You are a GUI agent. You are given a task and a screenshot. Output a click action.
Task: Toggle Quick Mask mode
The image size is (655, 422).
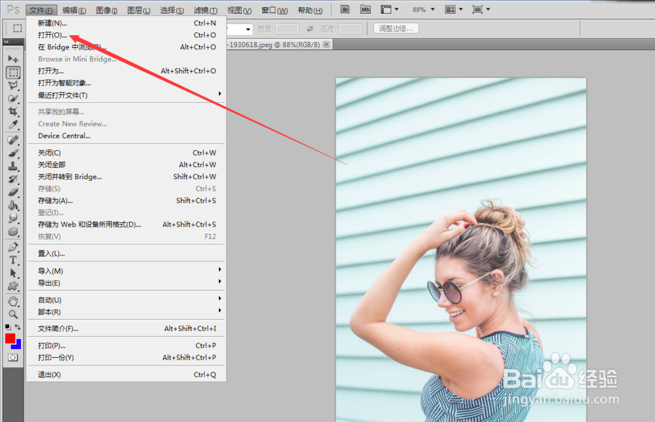click(13, 358)
